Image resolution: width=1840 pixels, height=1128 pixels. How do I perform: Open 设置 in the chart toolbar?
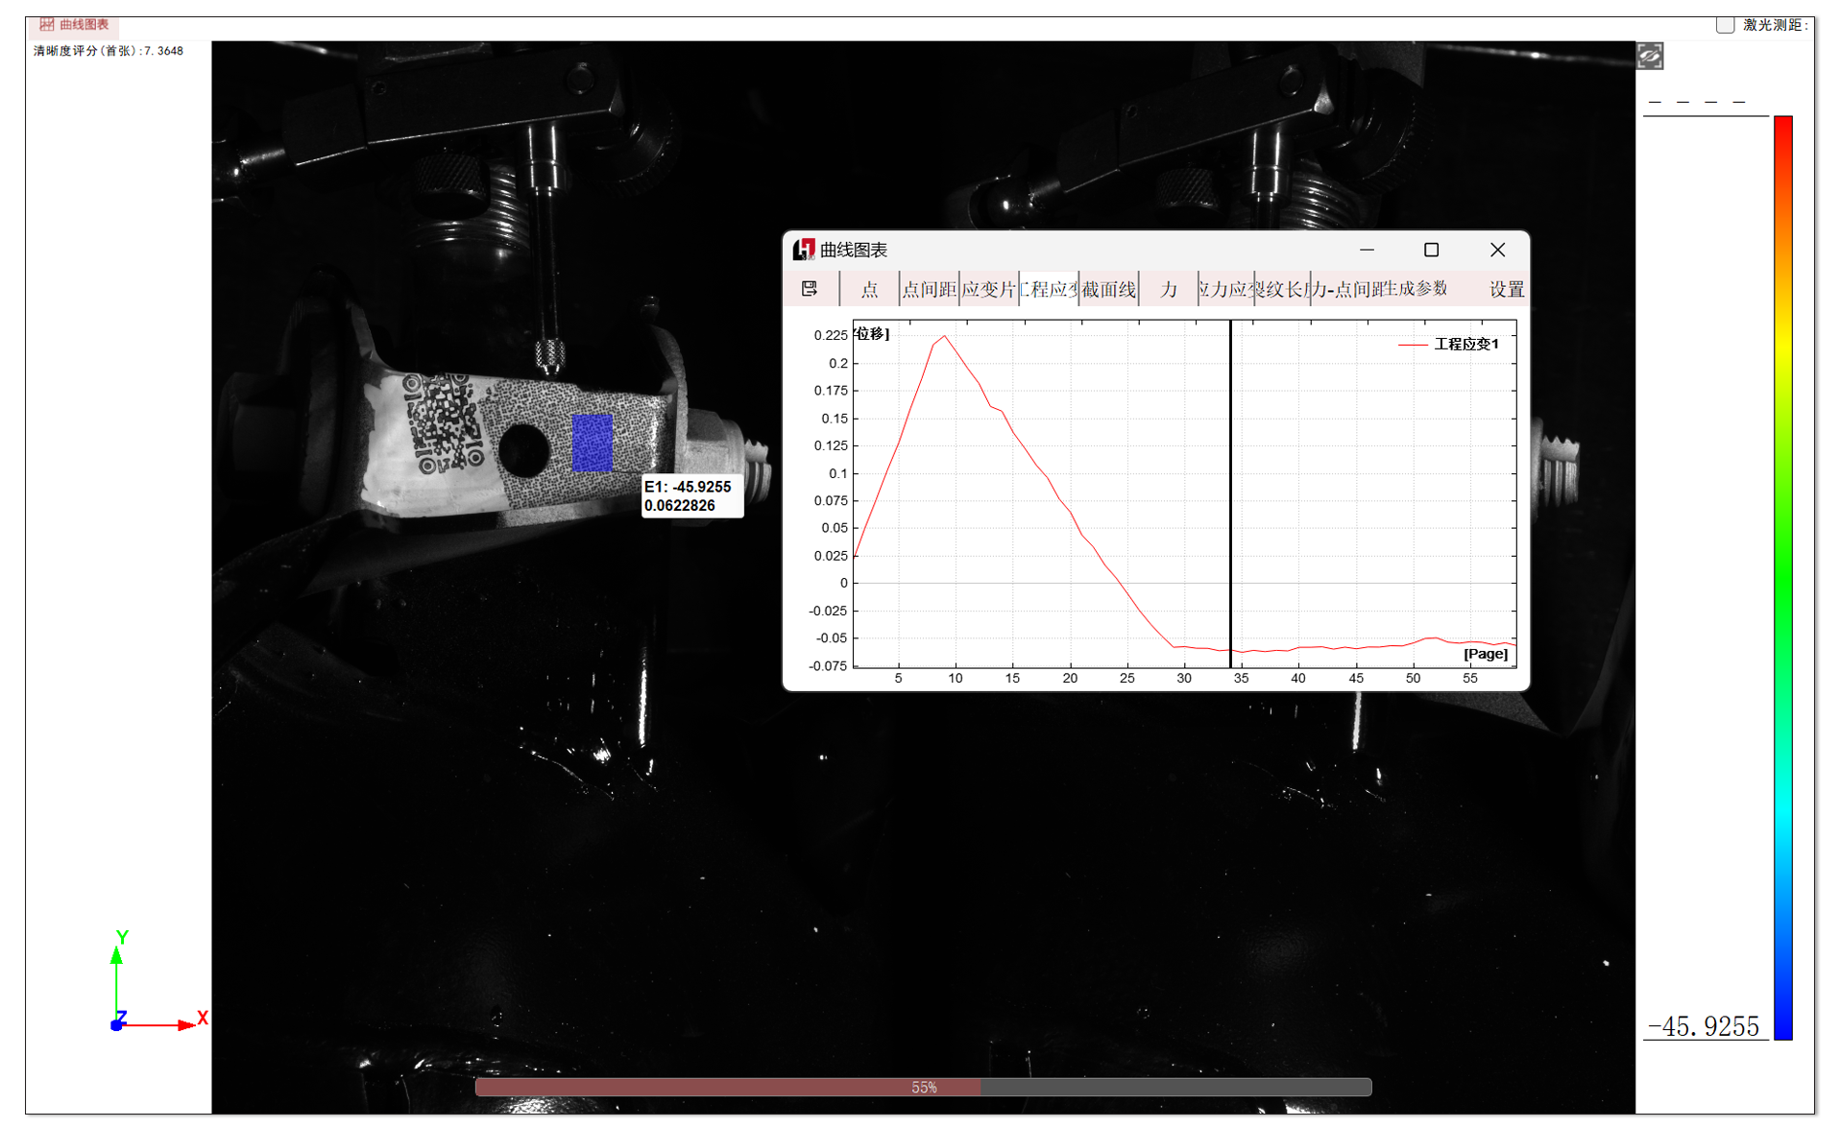click(x=1506, y=290)
